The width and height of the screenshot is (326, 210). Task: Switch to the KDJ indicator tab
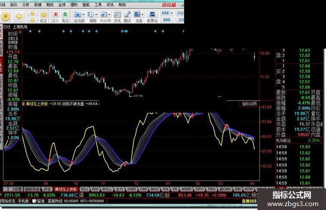[x=85, y=189]
